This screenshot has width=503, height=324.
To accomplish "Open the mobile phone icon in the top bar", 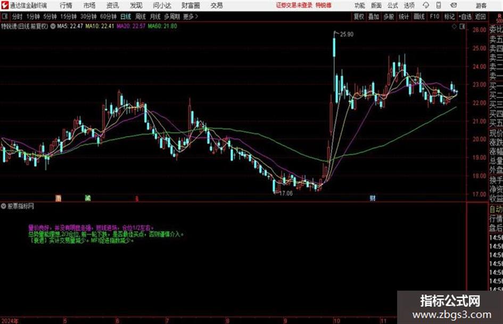I will coord(439,5).
